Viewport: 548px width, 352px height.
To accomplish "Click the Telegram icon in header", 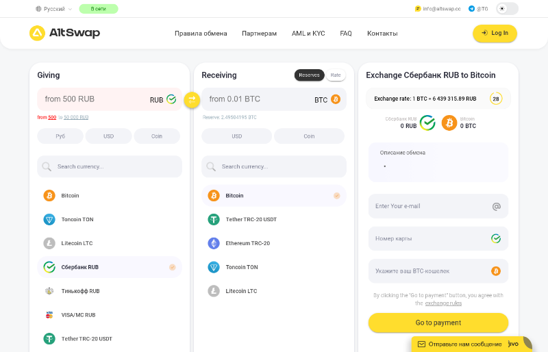I will tap(471, 9).
